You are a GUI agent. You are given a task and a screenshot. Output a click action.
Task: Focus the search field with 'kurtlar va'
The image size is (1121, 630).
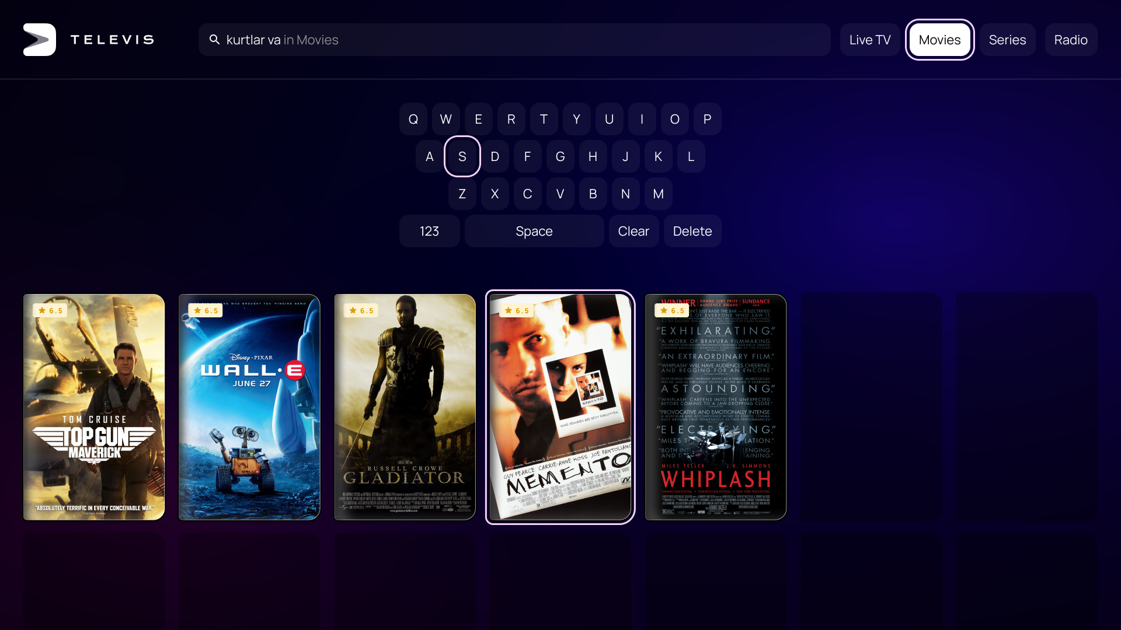[514, 40]
